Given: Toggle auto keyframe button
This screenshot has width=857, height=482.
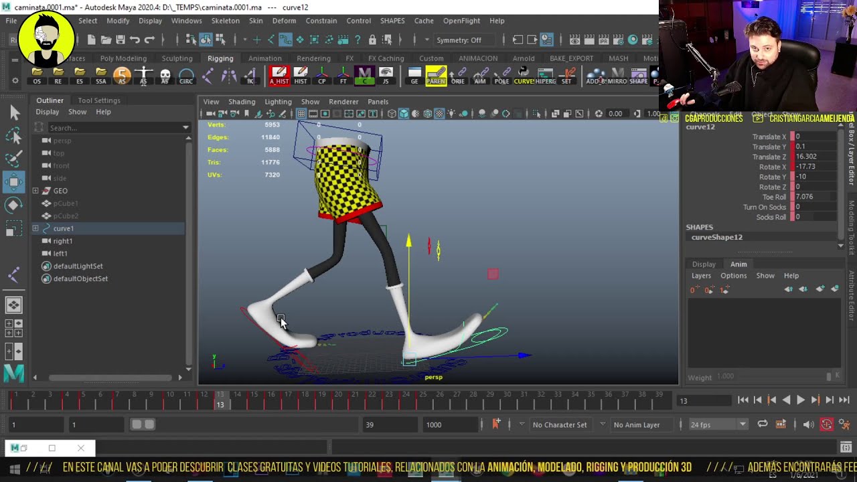Looking at the screenshot, I should pyautogui.click(x=826, y=424).
